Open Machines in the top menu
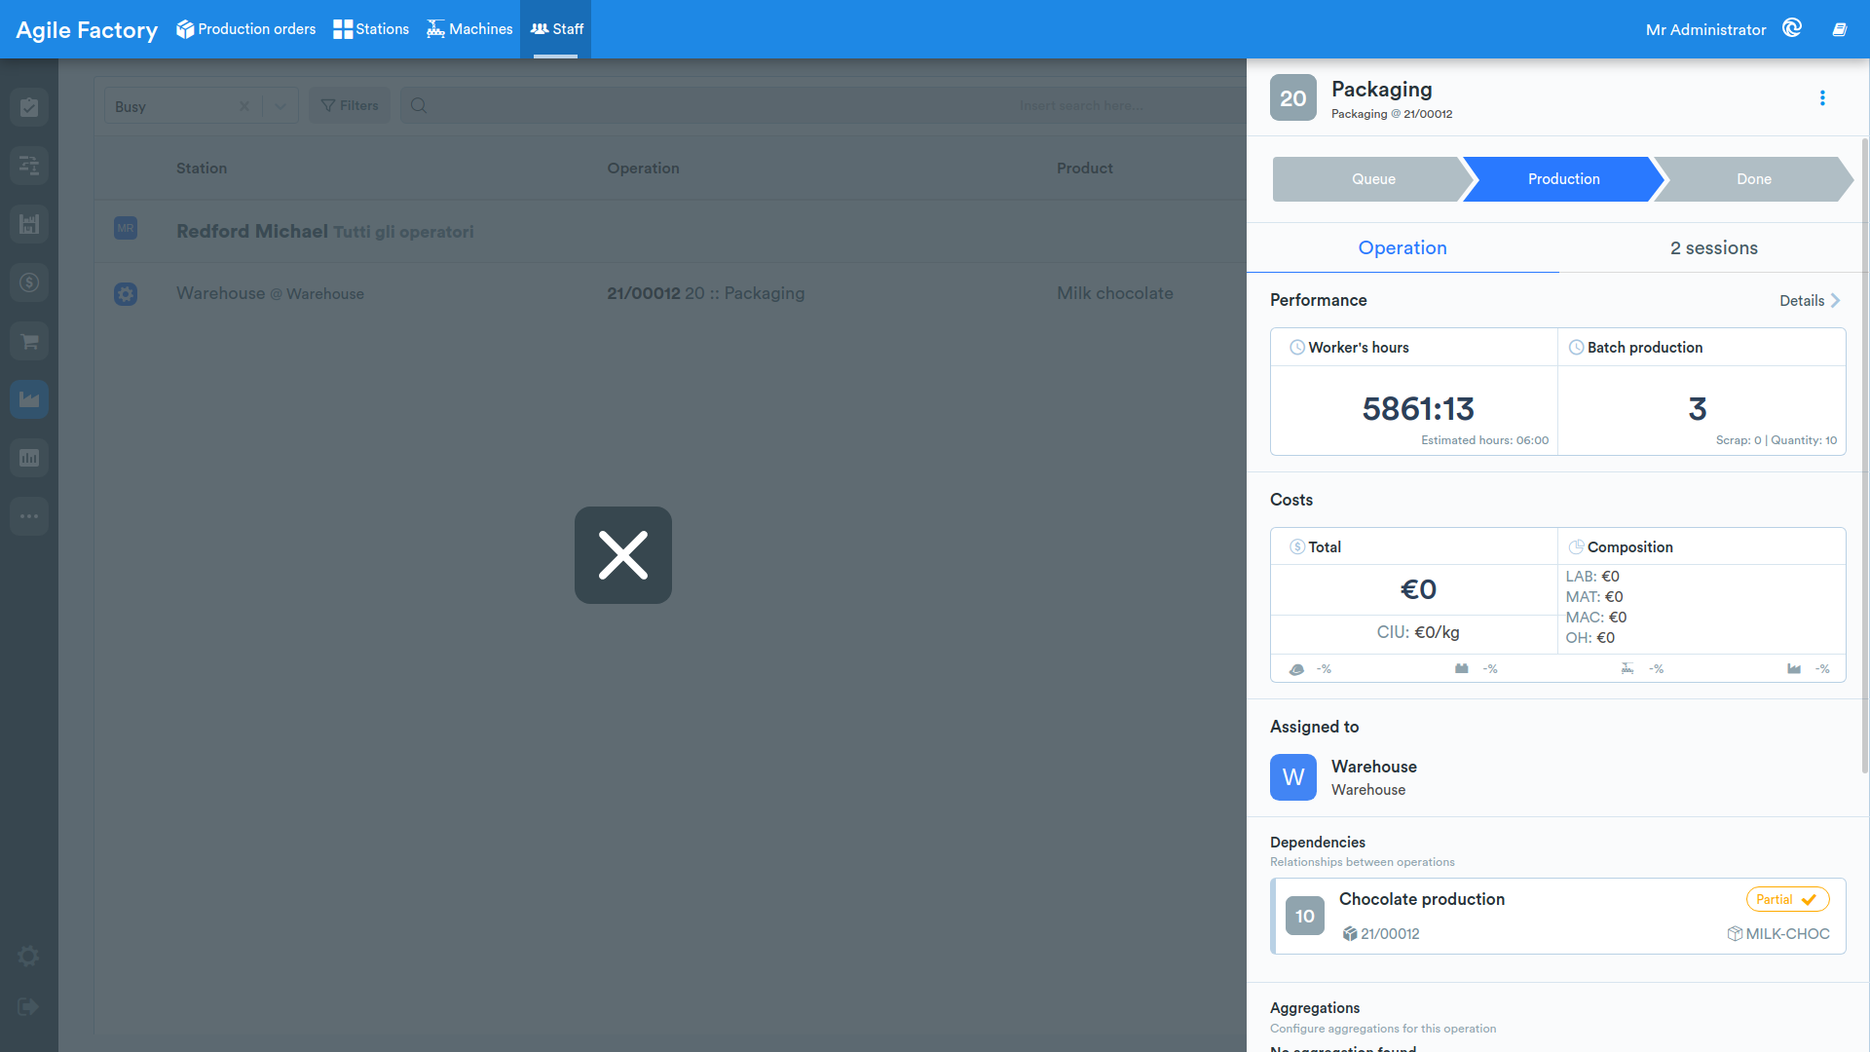This screenshot has height=1052, width=1870. (x=469, y=29)
